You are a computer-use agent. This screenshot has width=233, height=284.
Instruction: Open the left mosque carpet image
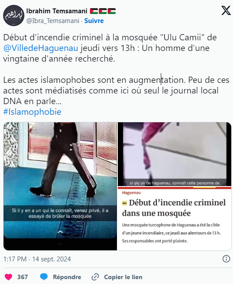click(60, 186)
